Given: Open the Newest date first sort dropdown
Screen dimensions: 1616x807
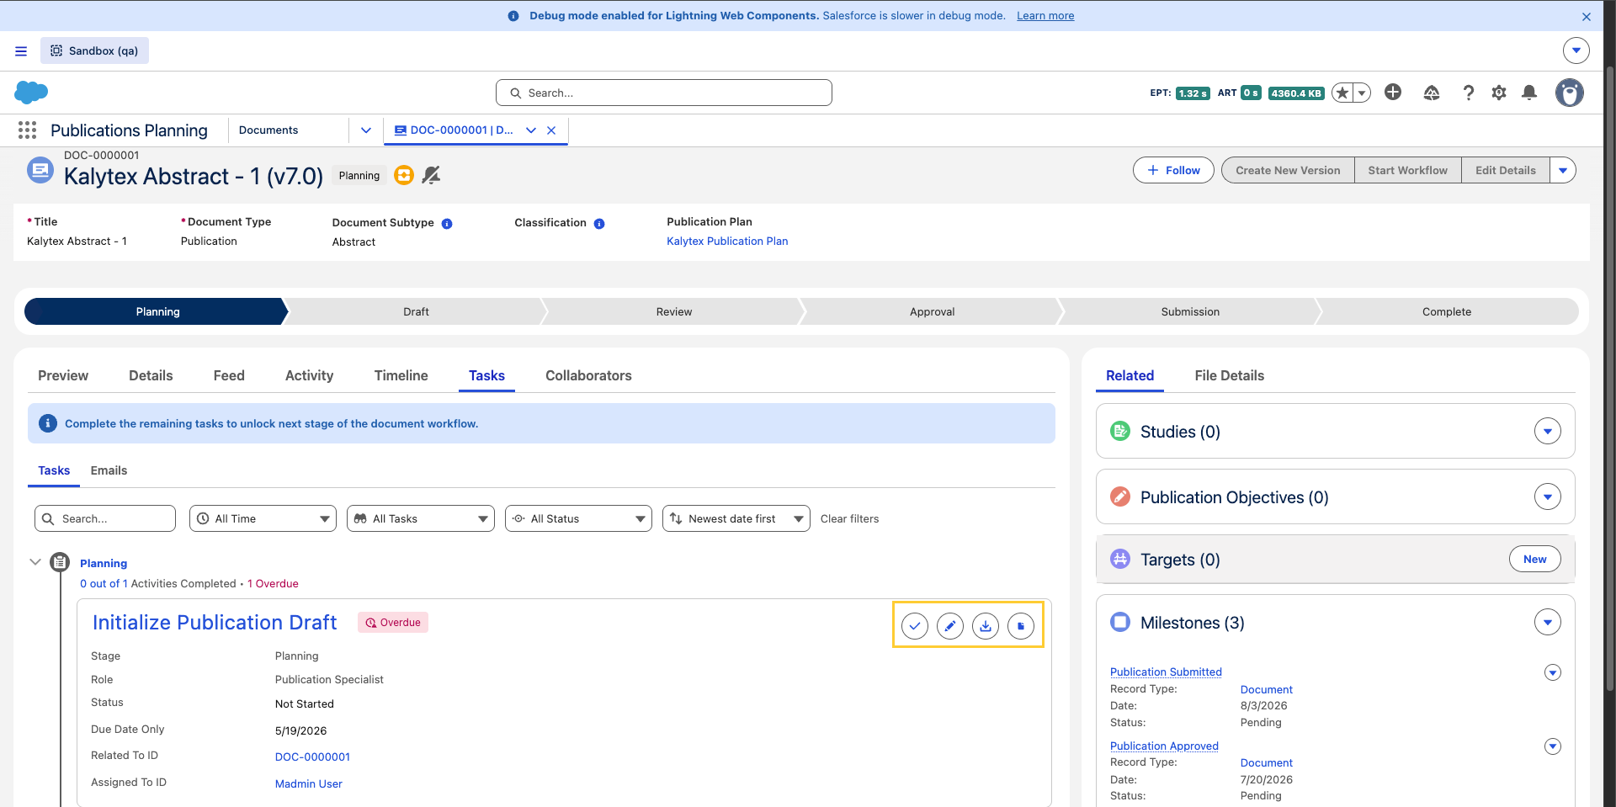Looking at the screenshot, I should (736, 518).
